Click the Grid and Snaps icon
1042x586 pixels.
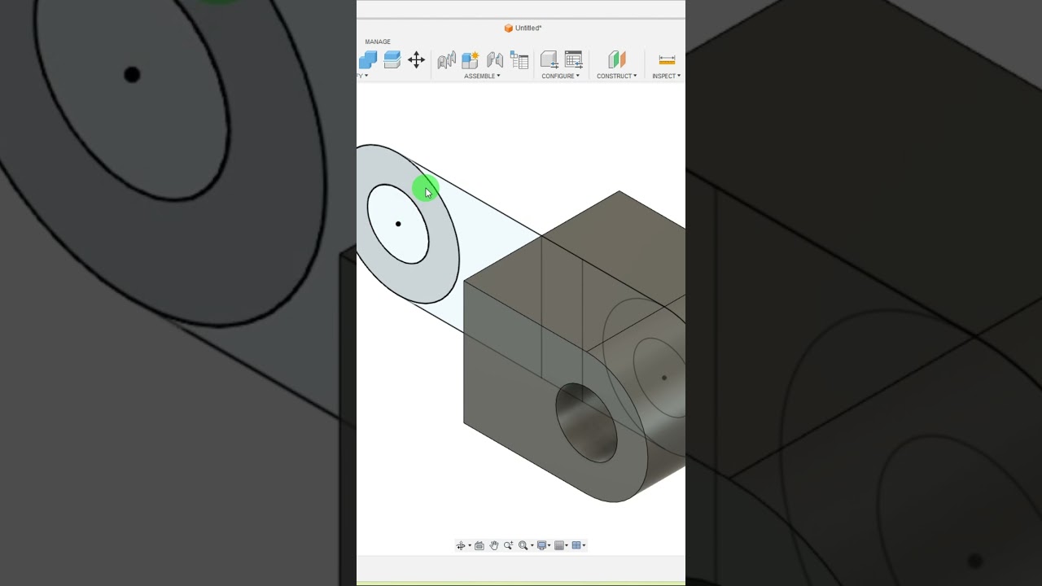coord(559,545)
